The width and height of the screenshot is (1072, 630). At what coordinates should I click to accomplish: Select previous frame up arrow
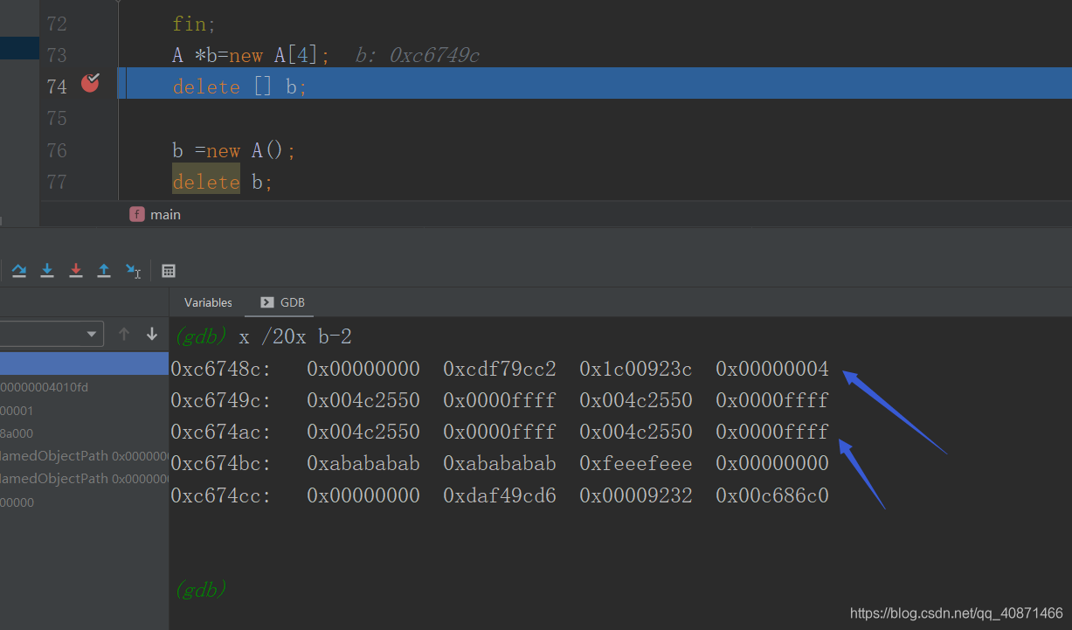pos(124,334)
